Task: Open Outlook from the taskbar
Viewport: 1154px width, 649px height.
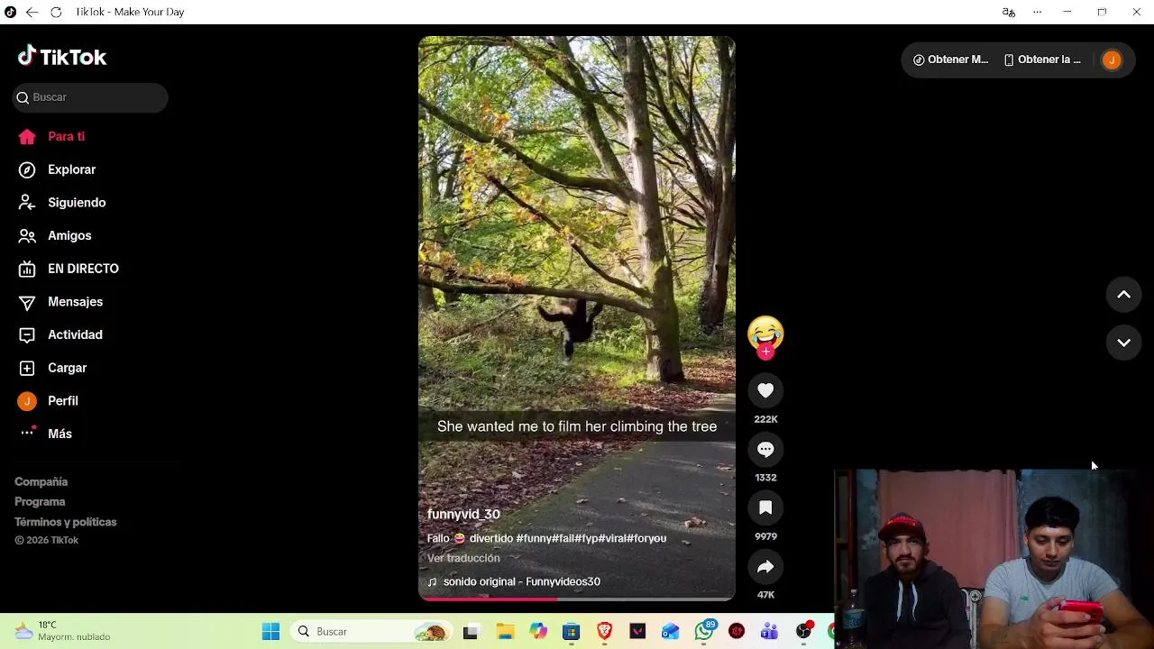Action: [671, 632]
